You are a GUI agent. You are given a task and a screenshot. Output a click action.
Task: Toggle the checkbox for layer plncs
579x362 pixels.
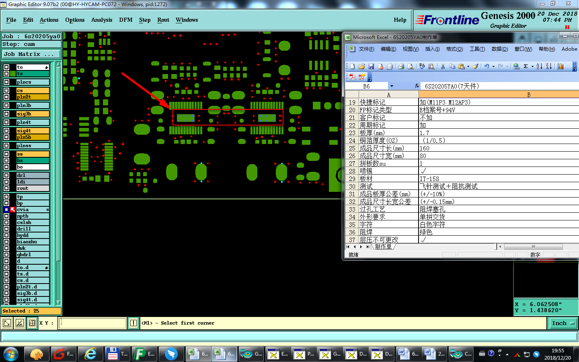click(6, 82)
